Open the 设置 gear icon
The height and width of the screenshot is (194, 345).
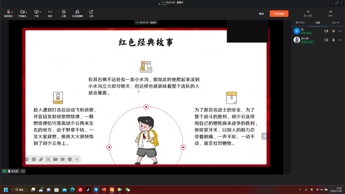tap(64, 13)
